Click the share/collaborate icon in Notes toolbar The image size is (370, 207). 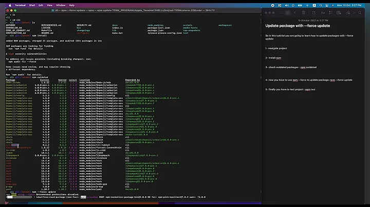pyautogui.click(x=348, y=13)
